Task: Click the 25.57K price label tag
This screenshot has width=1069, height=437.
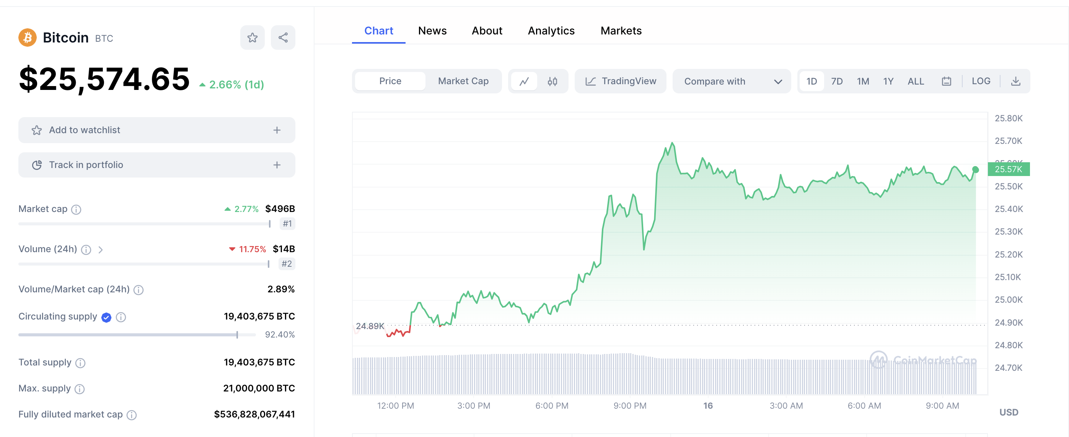Action: pyautogui.click(x=1009, y=169)
